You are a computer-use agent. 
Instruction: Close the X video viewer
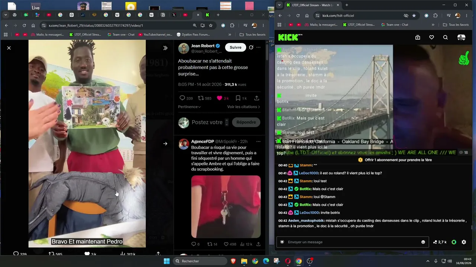point(9,48)
